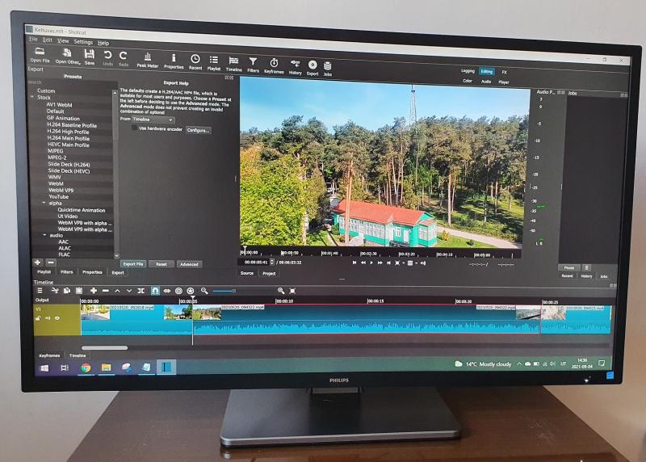The height and width of the screenshot is (462, 646).
Task: Click the Undo toolbar icon
Action: click(x=107, y=58)
